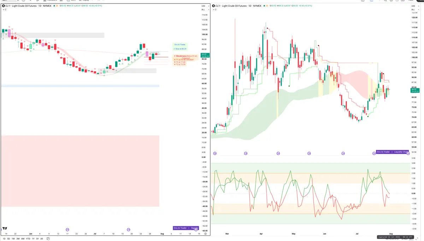Image resolution: width=424 pixels, height=241 pixels.
Task: Click the orange D data badge, left chart
Action: click(57, 6)
